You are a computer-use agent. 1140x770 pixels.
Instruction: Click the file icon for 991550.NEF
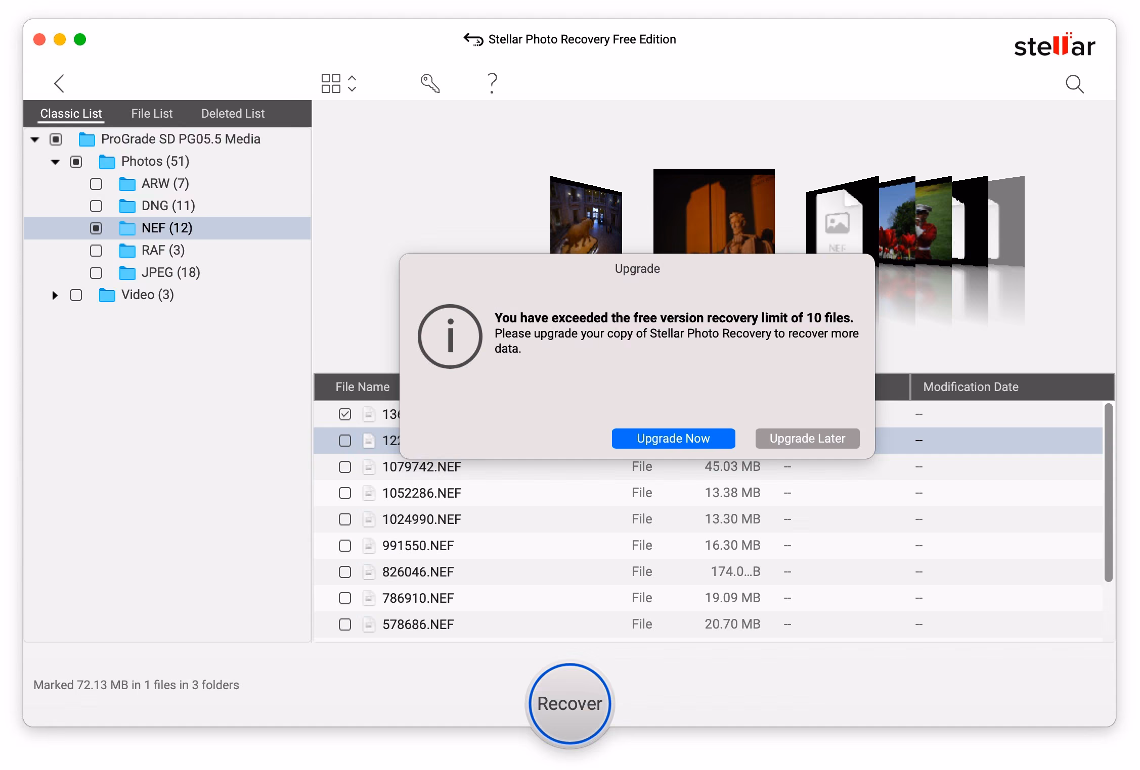pos(369,546)
